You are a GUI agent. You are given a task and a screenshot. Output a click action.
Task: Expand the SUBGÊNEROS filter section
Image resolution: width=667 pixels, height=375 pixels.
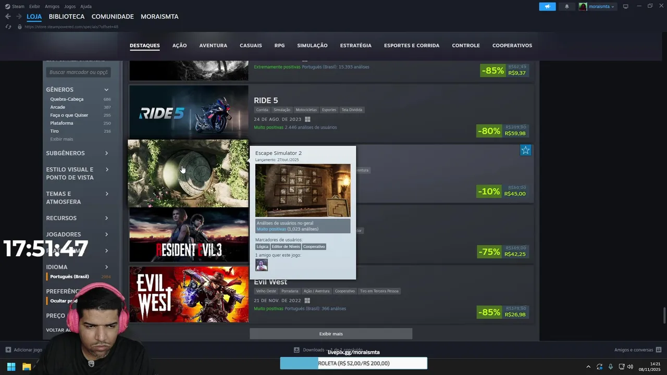pos(78,153)
